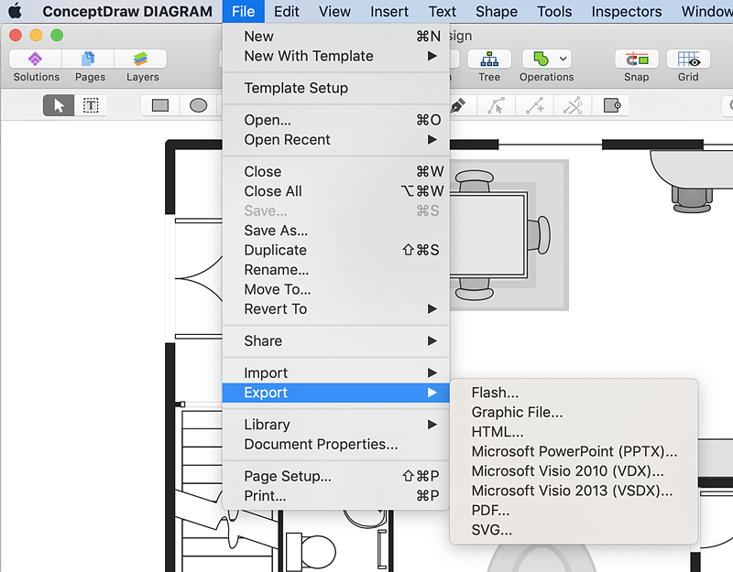Select the add point tool

[534, 105]
